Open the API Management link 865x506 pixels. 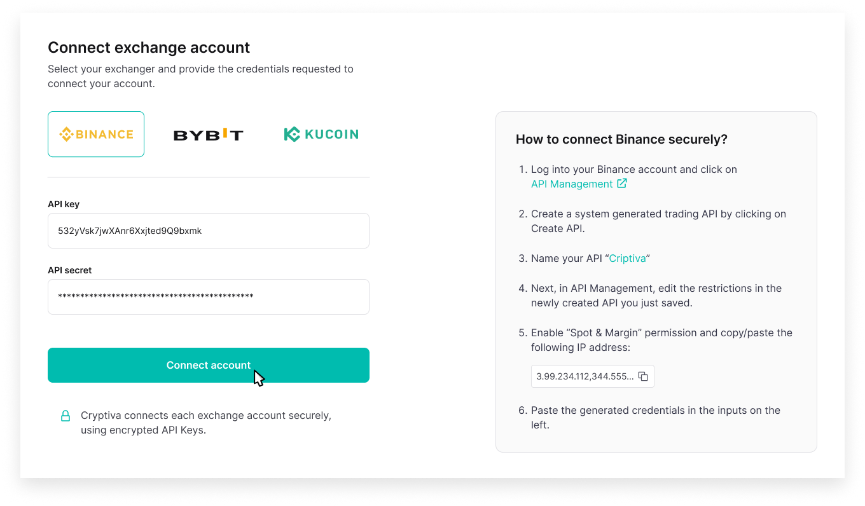(571, 184)
